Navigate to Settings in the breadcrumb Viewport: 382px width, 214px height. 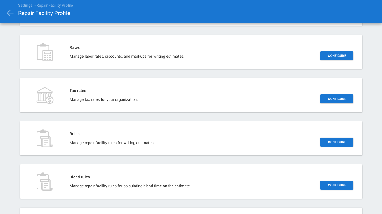pos(25,5)
